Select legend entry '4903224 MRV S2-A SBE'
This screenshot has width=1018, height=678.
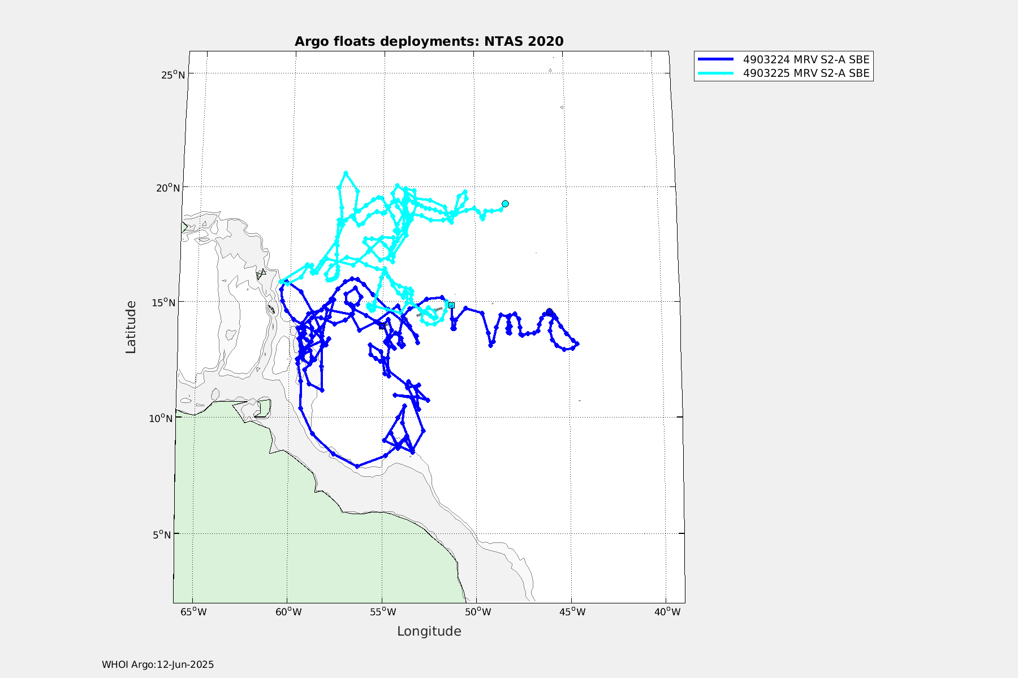(x=806, y=59)
